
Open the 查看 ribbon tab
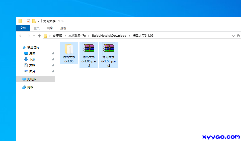[x=63, y=28]
